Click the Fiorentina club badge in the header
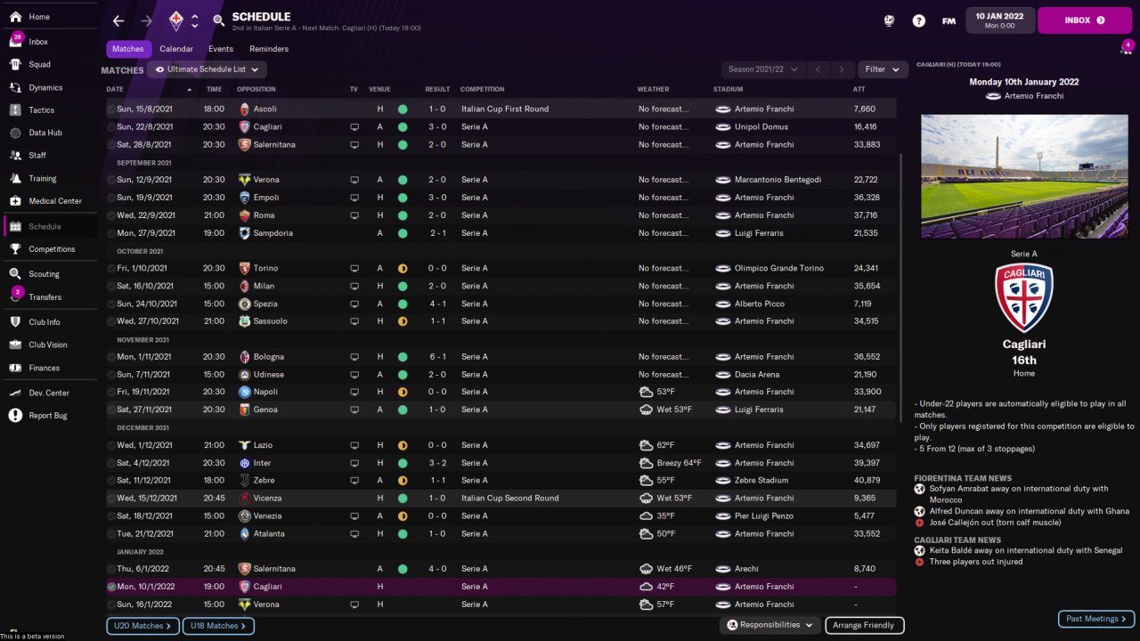 176,20
